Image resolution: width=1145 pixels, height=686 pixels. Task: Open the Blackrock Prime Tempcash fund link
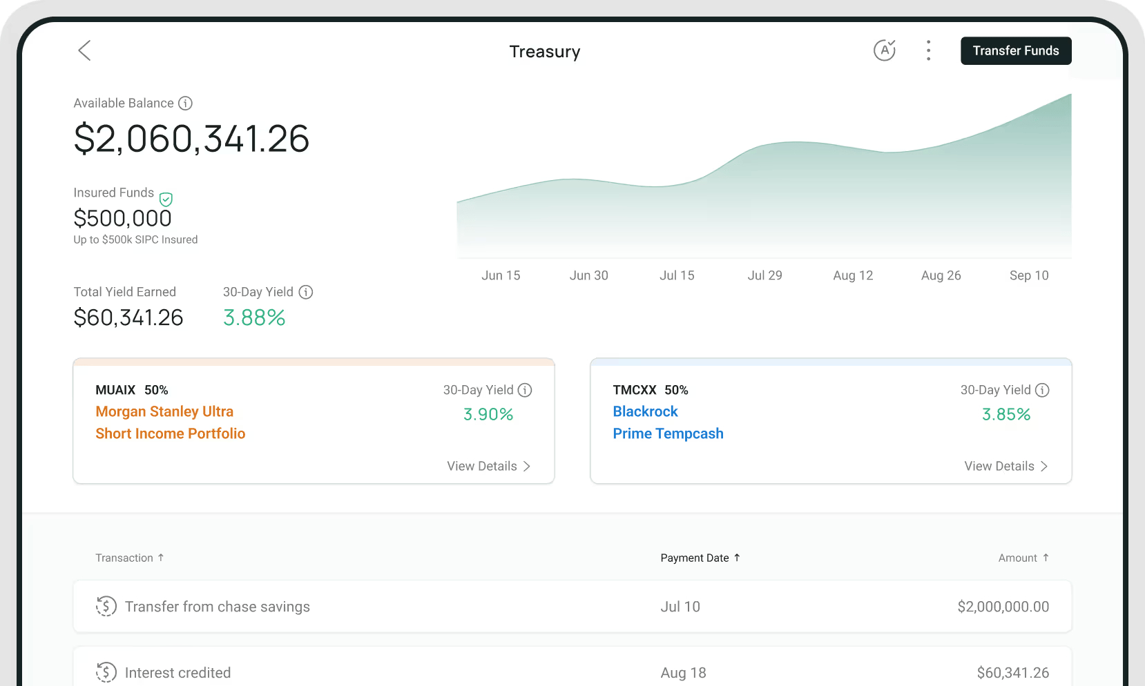668,422
